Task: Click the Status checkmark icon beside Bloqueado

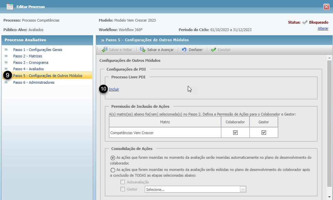Action: click(305, 22)
